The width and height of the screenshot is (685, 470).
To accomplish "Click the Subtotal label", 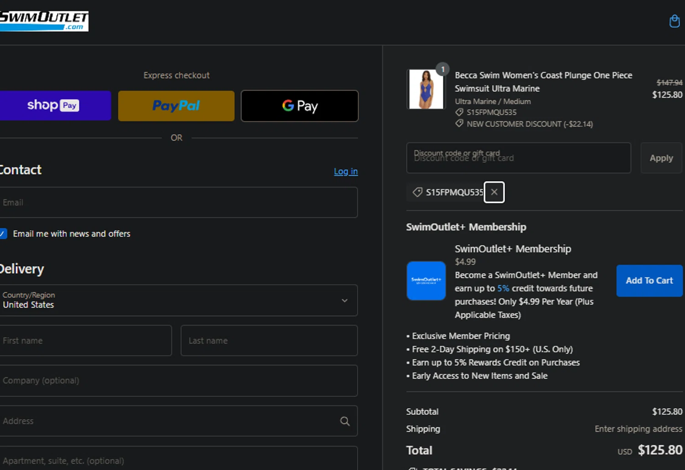I will [422, 412].
